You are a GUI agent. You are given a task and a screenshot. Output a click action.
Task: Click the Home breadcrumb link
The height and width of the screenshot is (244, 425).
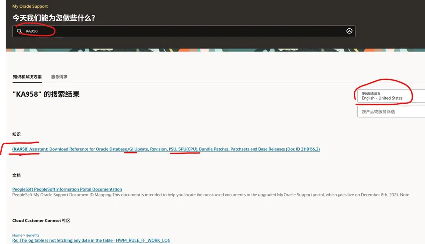click(17, 235)
